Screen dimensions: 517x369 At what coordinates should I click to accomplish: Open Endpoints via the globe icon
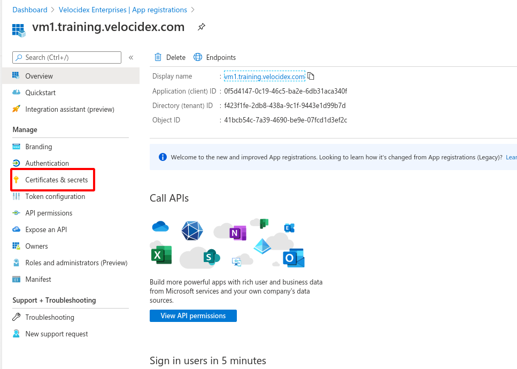coord(198,57)
